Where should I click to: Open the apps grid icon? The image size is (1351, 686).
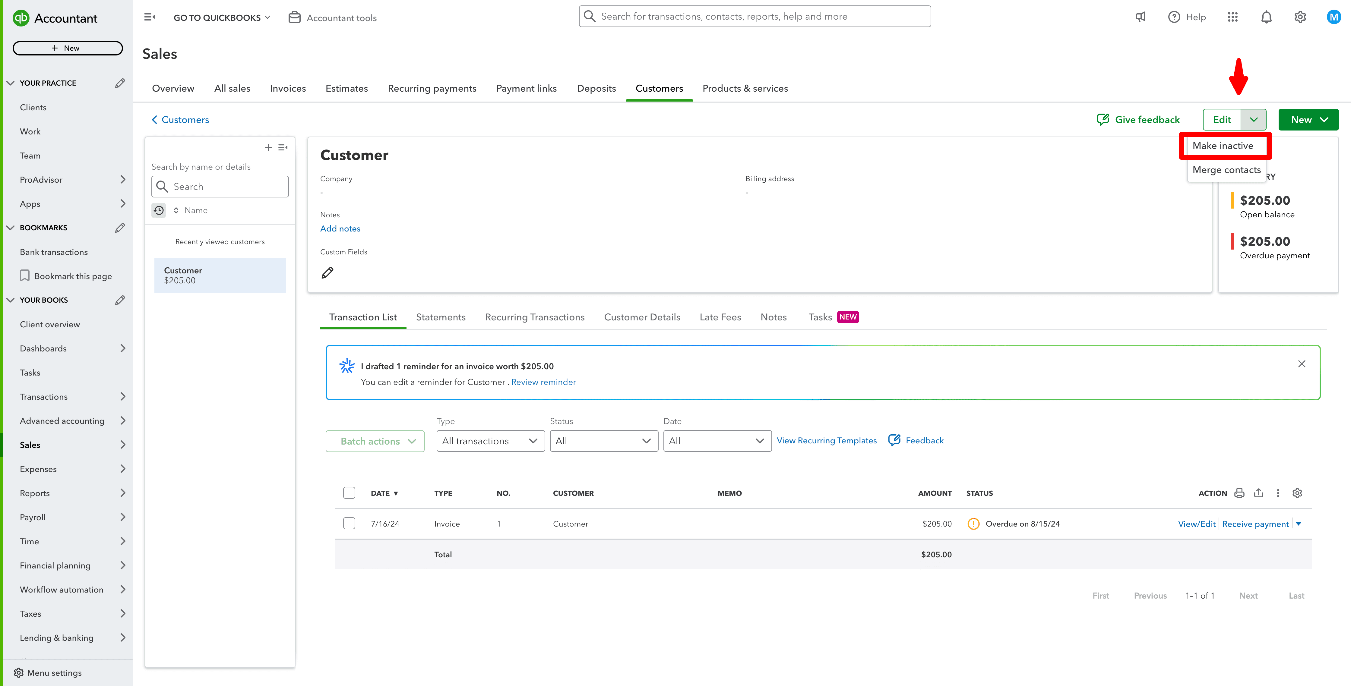[x=1232, y=17]
